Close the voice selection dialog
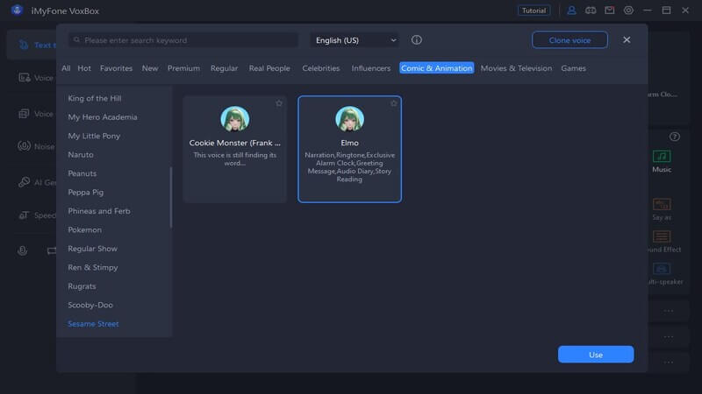702x394 pixels. (627, 39)
